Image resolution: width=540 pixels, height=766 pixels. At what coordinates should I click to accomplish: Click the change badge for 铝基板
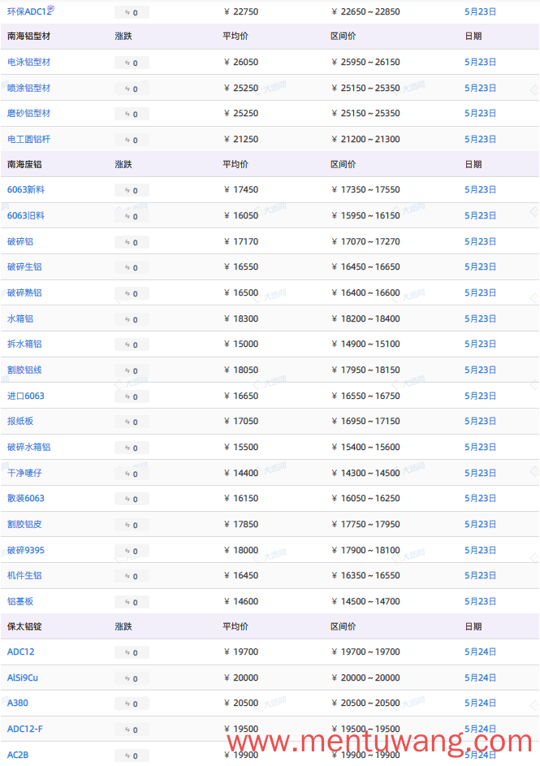tap(132, 603)
